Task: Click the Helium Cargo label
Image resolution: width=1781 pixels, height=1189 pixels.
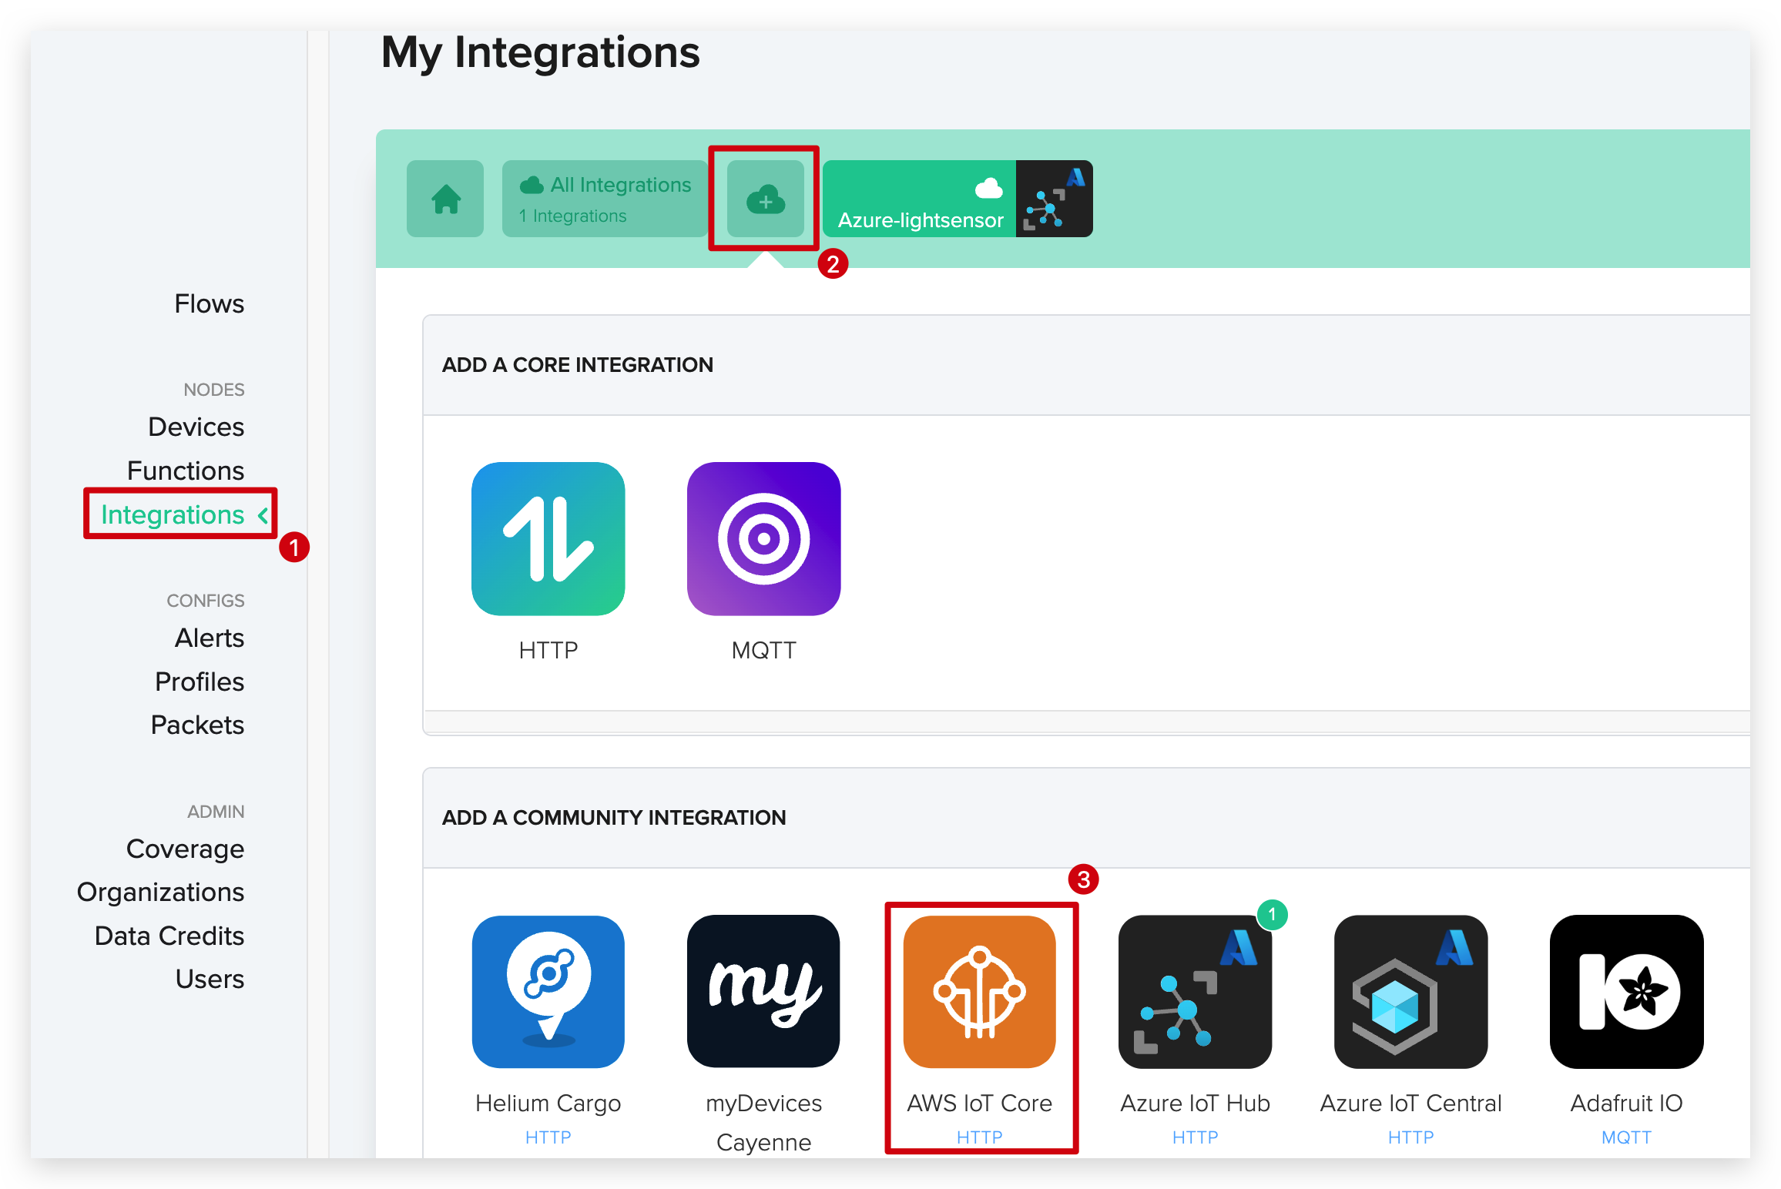Action: pyautogui.click(x=548, y=1104)
